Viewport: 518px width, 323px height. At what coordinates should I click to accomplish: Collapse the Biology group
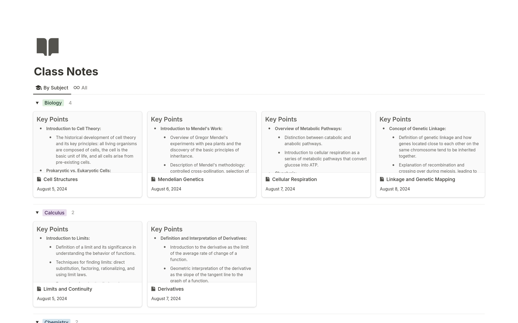37,103
